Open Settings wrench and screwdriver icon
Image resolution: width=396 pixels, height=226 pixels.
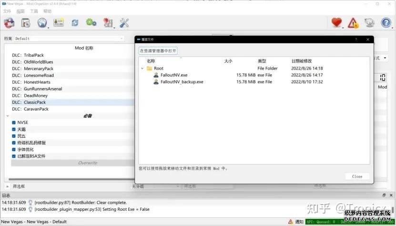point(124,22)
